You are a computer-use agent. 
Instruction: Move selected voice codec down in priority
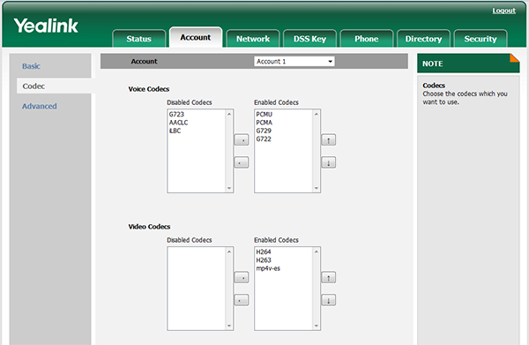328,162
